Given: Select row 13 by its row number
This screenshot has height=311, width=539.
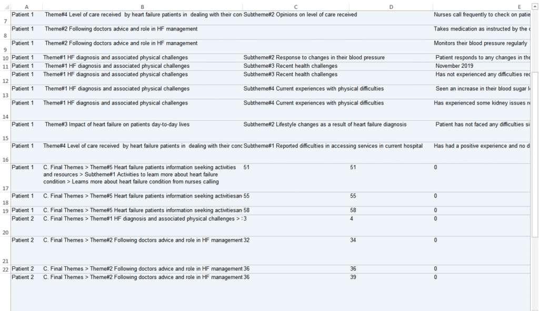Looking at the screenshot, I should coord(5,92).
